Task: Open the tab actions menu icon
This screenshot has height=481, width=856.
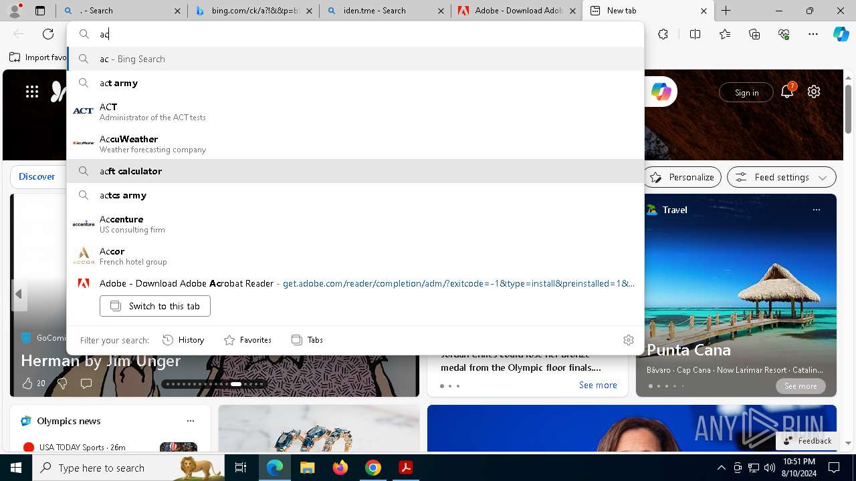Action: point(40,11)
